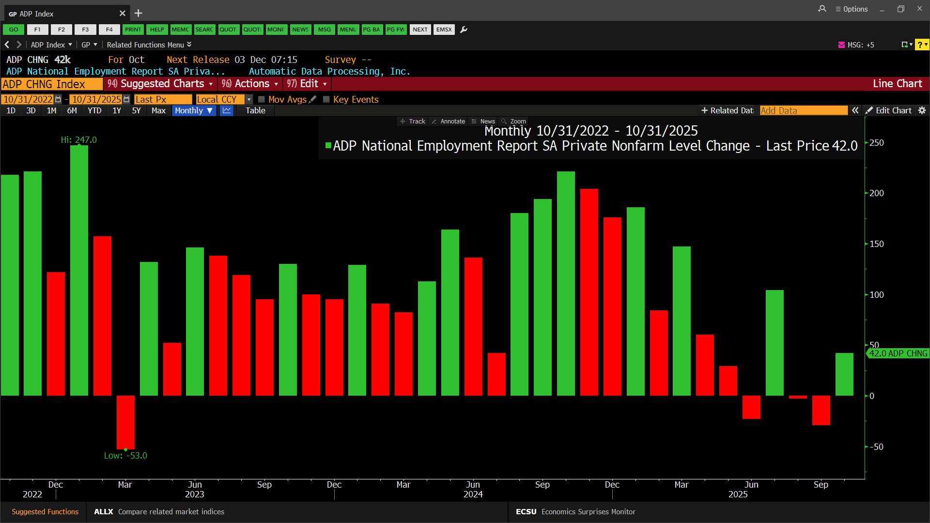Open the Actions menu
This screenshot has height=523, width=930.
(250, 84)
